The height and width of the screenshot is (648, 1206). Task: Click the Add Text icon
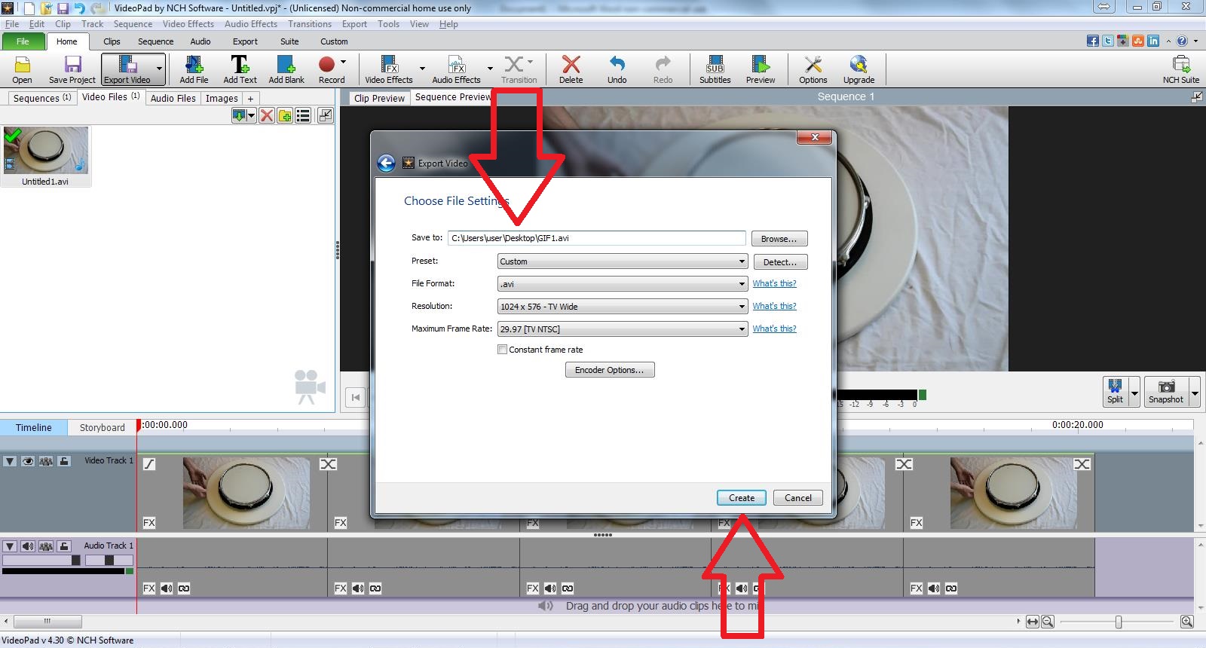(x=240, y=69)
